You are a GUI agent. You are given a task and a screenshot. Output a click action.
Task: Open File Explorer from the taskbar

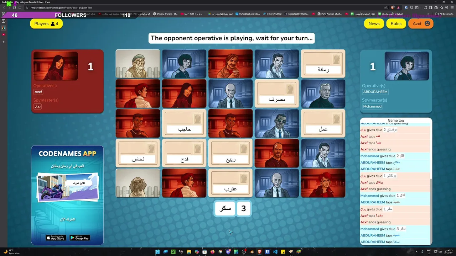[189, 252]
